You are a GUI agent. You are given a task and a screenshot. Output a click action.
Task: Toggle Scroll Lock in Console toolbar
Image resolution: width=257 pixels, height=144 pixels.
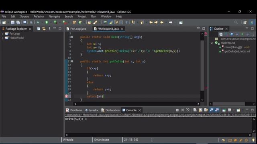pos(200,110)
